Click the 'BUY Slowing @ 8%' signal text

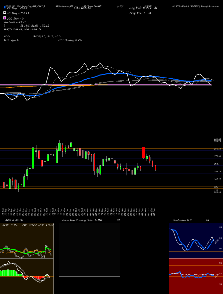pyautogui.click(x=70, y=40)
